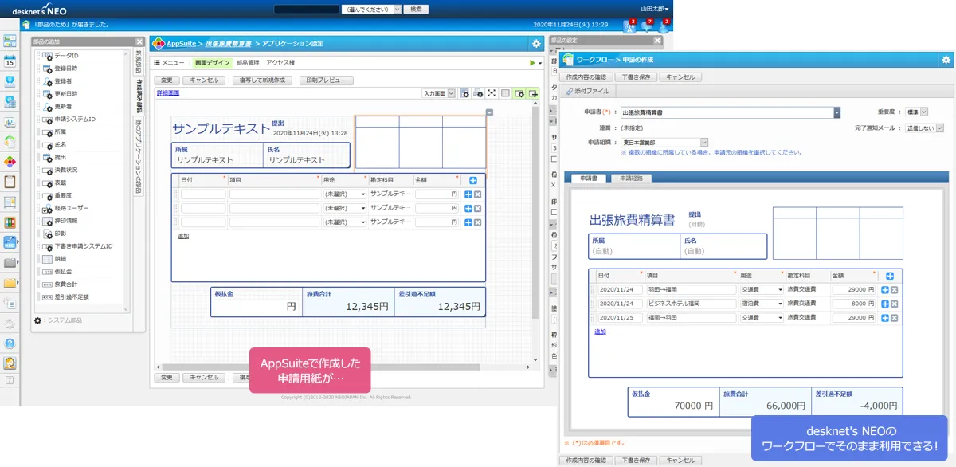Open the AppSuite settings gear icon
The image size is (956, 467).
point(536,43)
